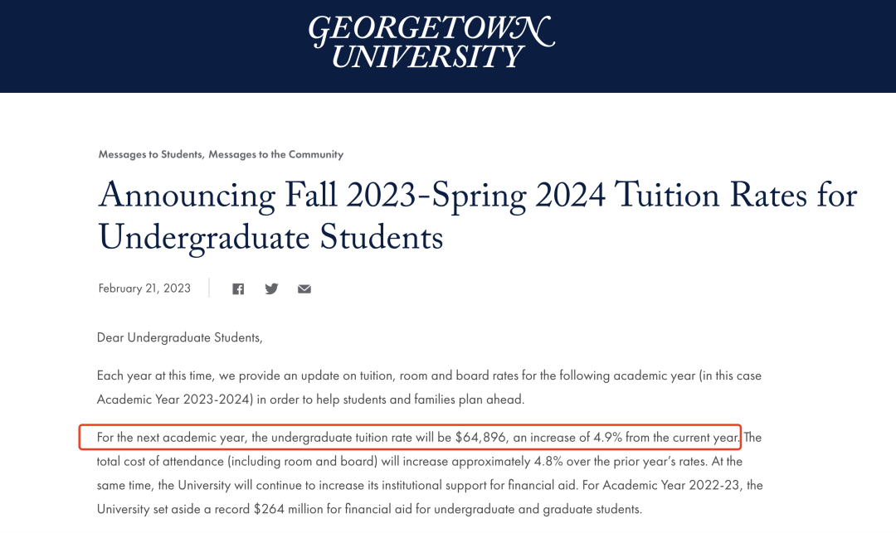The height and width of the screenshot is (533, 896).
Task: Click the For the next academic year phrase
Action: [x=172, y=438]
